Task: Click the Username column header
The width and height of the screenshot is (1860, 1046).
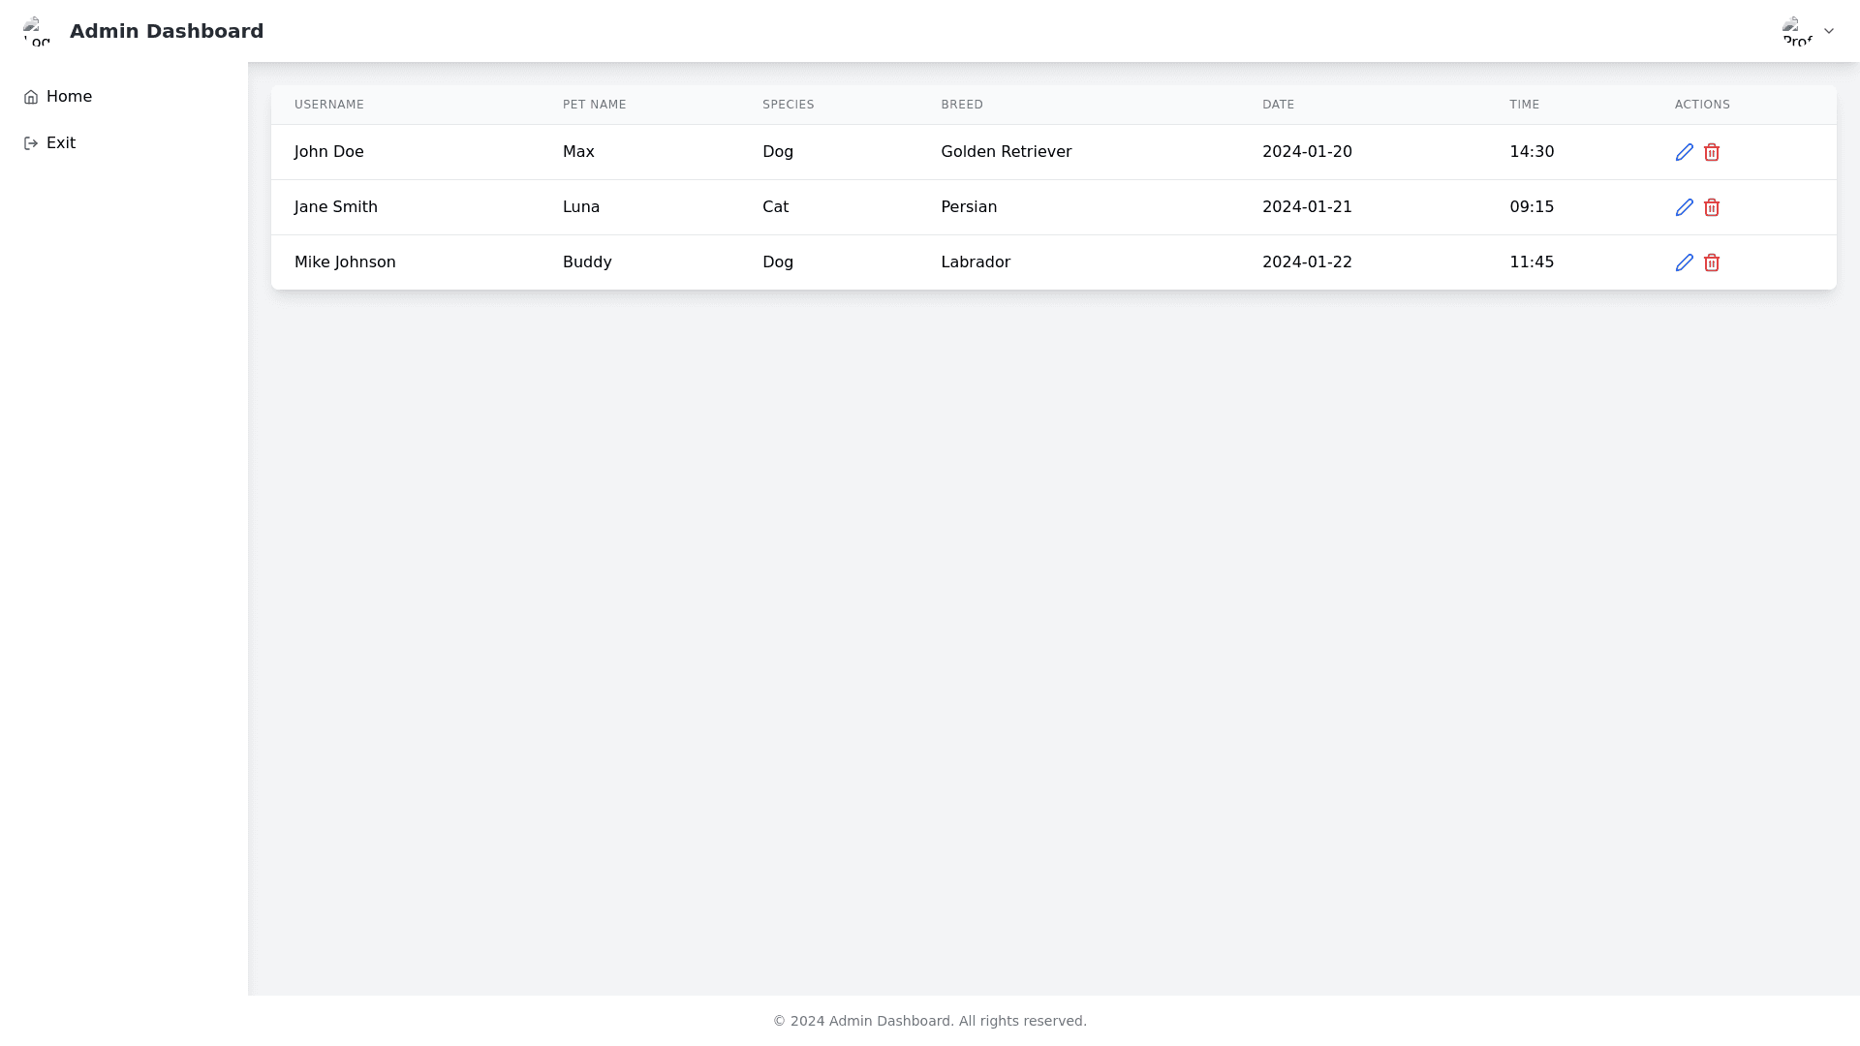Action: click(329, 105)
